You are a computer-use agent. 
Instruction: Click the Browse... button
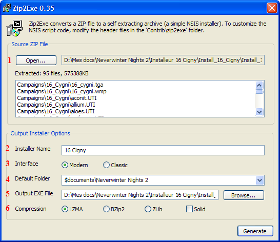244,195
